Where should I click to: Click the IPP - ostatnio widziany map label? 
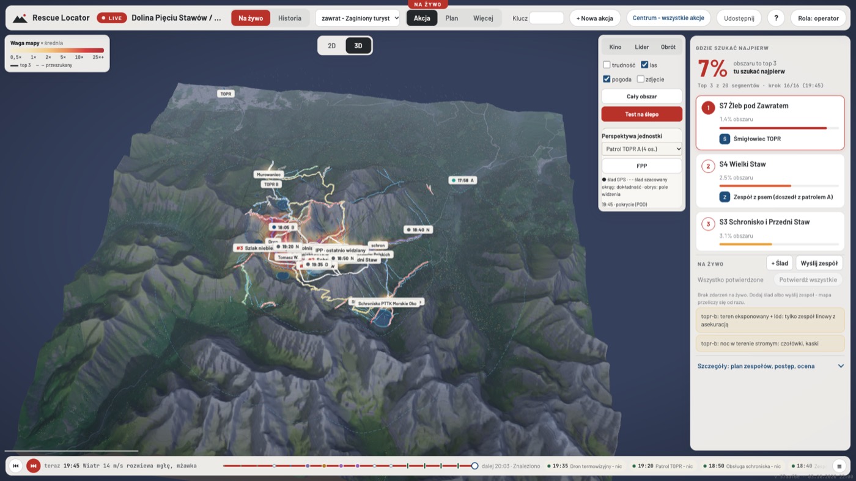click(x=340, y=250)
